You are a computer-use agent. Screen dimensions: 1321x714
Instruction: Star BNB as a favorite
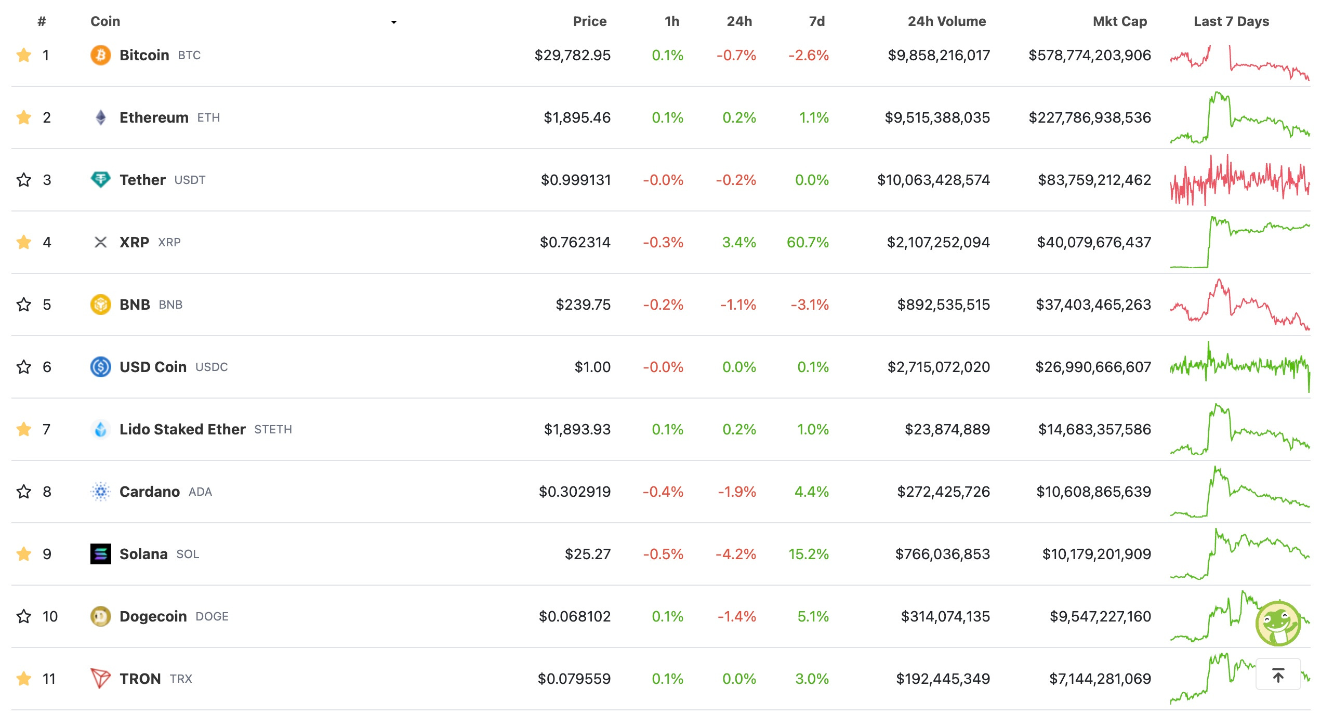pyautogui.click(x=24, y=305)
